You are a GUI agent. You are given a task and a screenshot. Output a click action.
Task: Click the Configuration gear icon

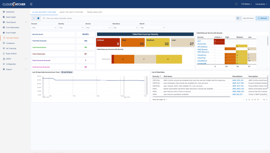tap(4, 64)
